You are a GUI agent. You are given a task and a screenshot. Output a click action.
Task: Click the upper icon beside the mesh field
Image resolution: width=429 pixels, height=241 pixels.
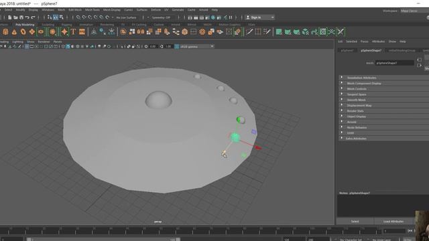click(x=419, y=60)
